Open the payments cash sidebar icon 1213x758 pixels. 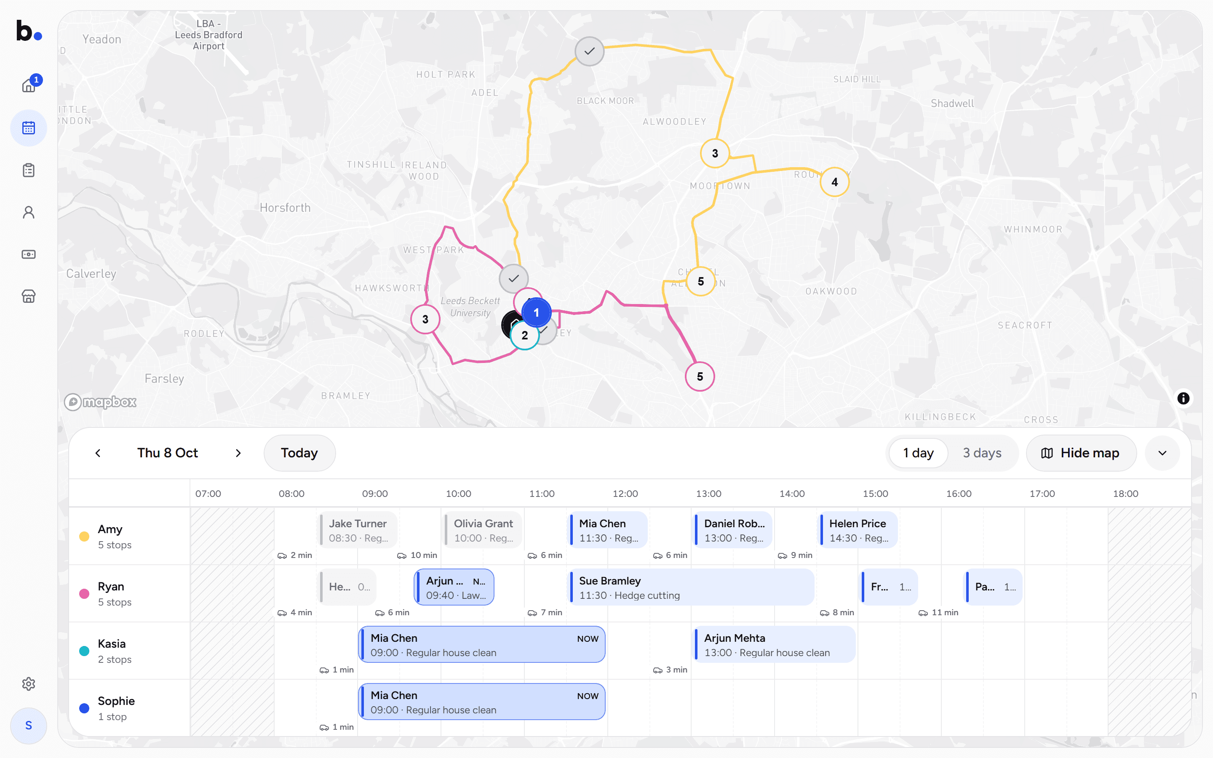coord(29,254)
